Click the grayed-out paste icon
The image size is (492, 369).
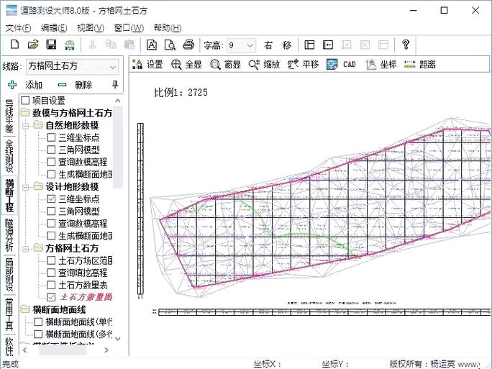[129, 45]
